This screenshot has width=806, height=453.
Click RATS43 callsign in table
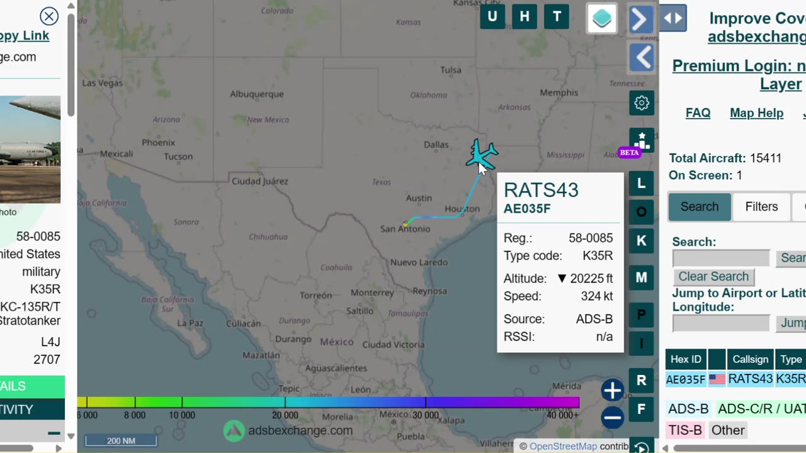click(x=750, y=379)
